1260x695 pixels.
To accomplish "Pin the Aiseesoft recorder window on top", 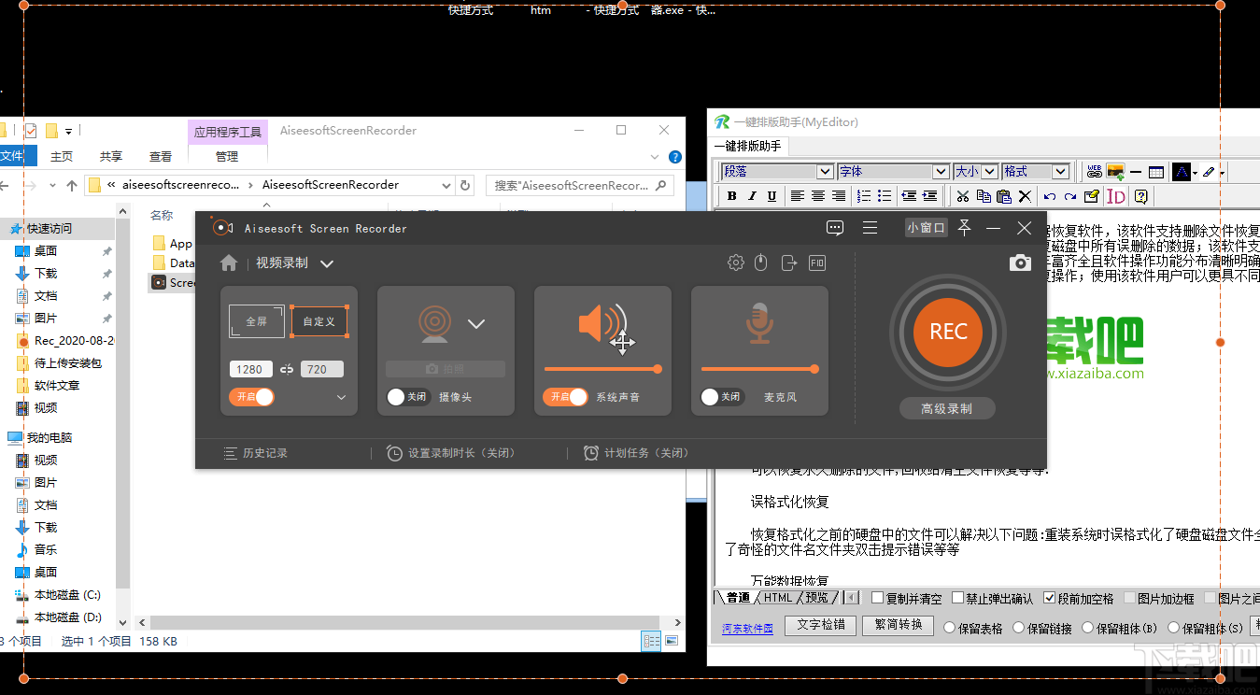I will point(964,228).
